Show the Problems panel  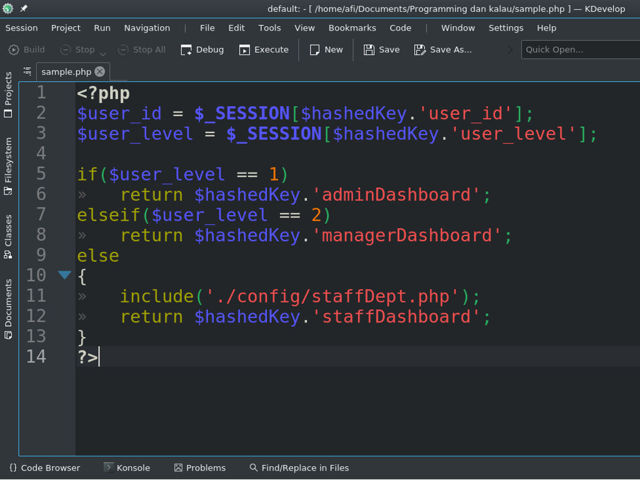click(199, 467)
